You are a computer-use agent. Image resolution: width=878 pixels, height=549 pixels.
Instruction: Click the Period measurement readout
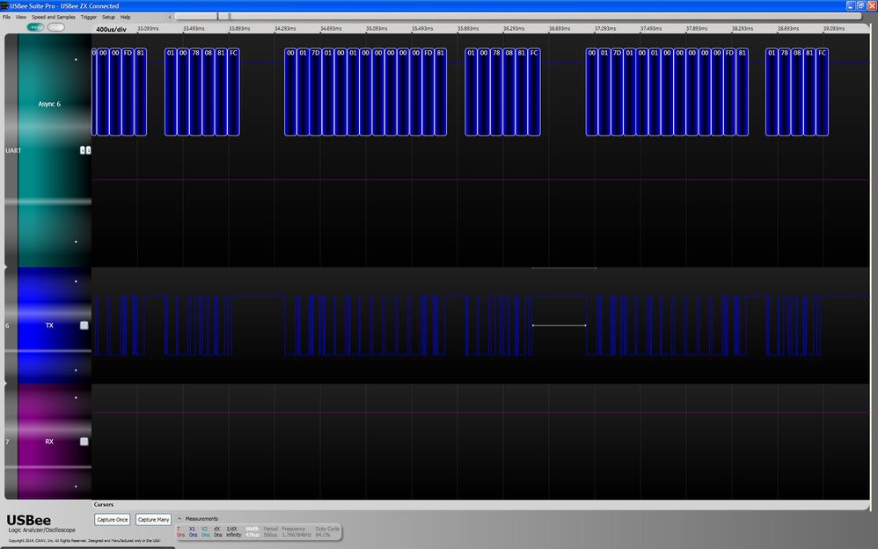pos(270,531)
